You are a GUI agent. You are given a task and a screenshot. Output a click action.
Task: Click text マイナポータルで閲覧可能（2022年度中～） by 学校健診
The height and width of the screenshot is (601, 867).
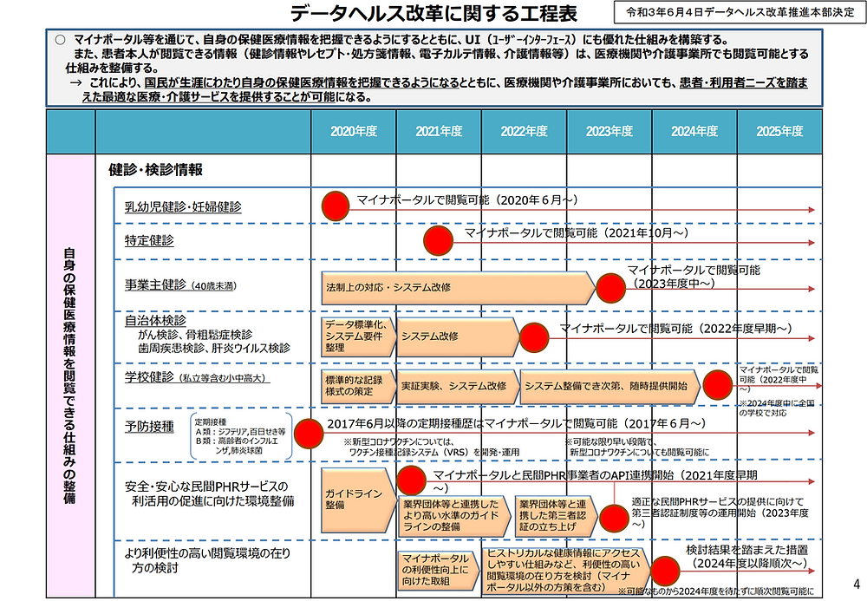pyautogui.click(x=779, y=380)
